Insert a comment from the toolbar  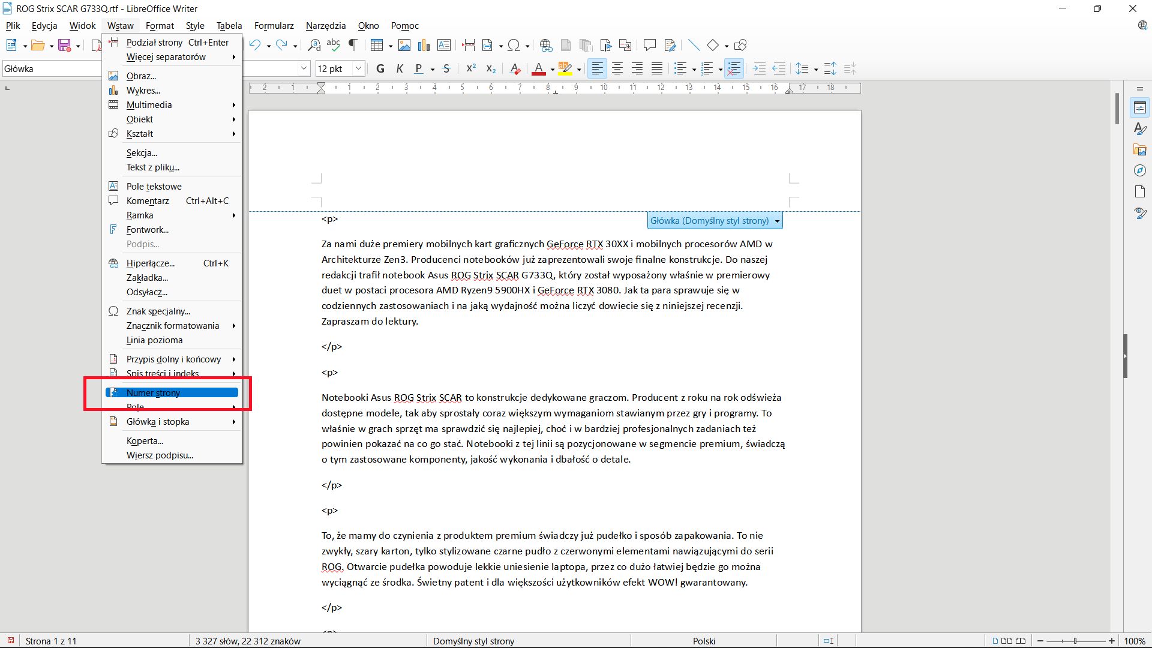click(649, 45)
